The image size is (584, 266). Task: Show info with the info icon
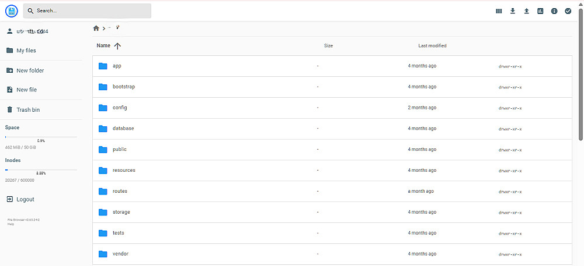pos(554,11)
